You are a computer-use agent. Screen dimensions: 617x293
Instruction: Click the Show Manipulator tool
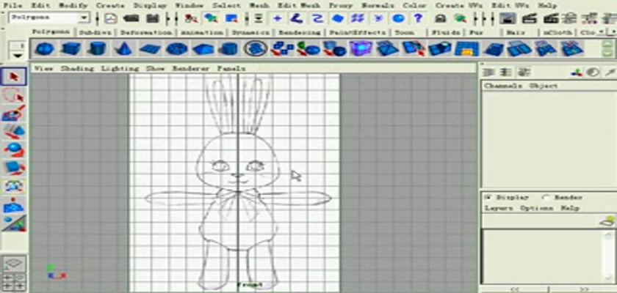click(x=13, y=223)
